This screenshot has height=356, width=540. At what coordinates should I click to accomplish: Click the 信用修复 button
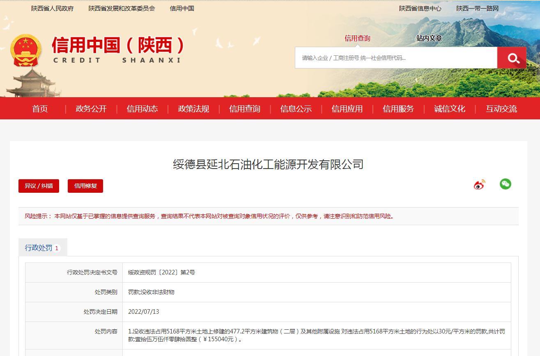[x=85, y=186]
